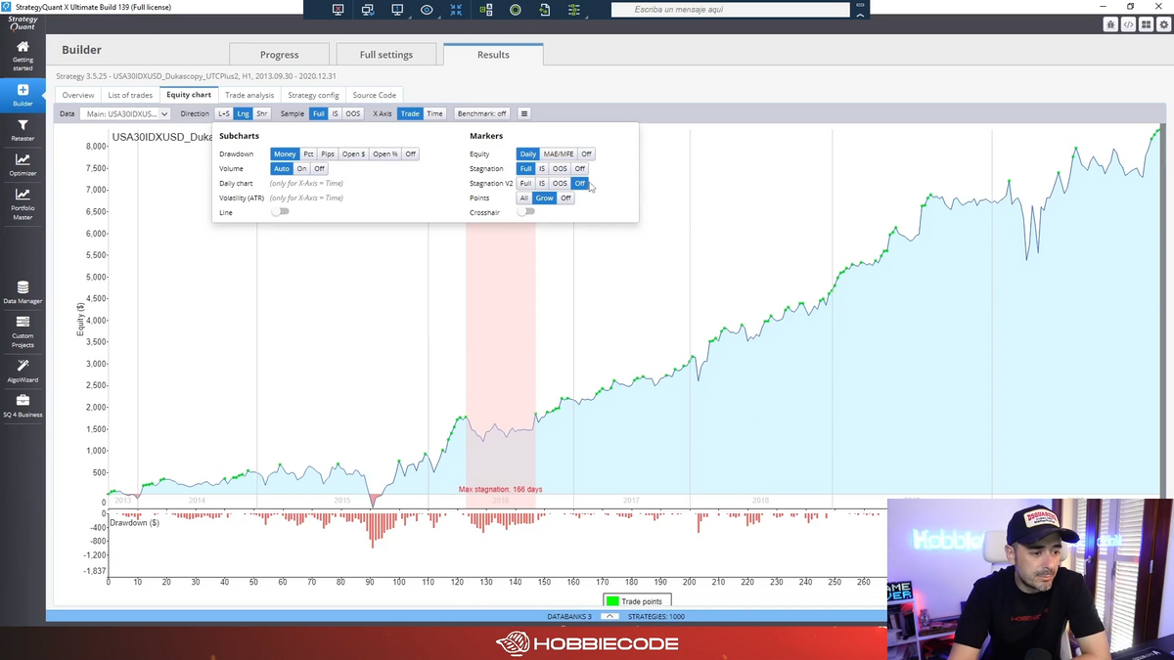Viewport: 1174px width, 660px height.
Task: Set Stagnation V2 to Full
Action: click(x=525, y=183)
